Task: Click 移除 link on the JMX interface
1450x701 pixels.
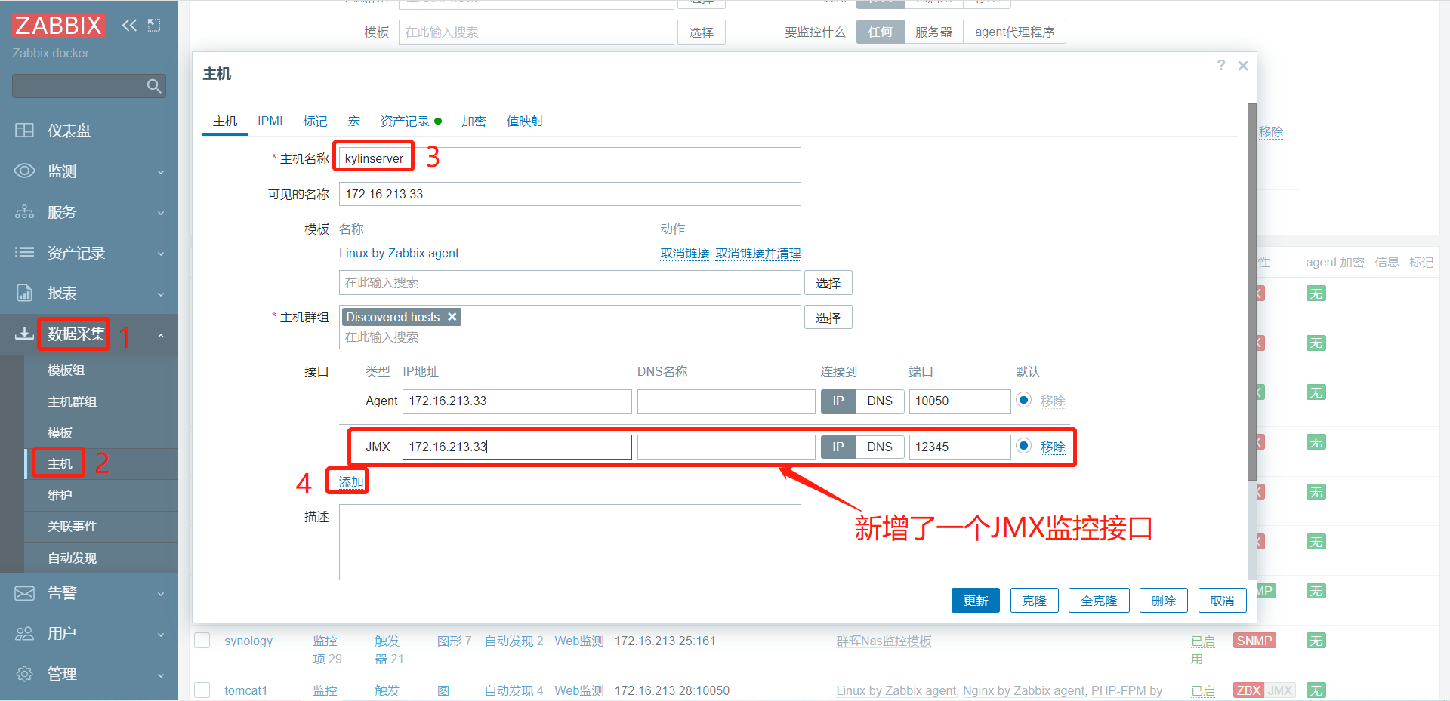Action: coord(1053,447)
